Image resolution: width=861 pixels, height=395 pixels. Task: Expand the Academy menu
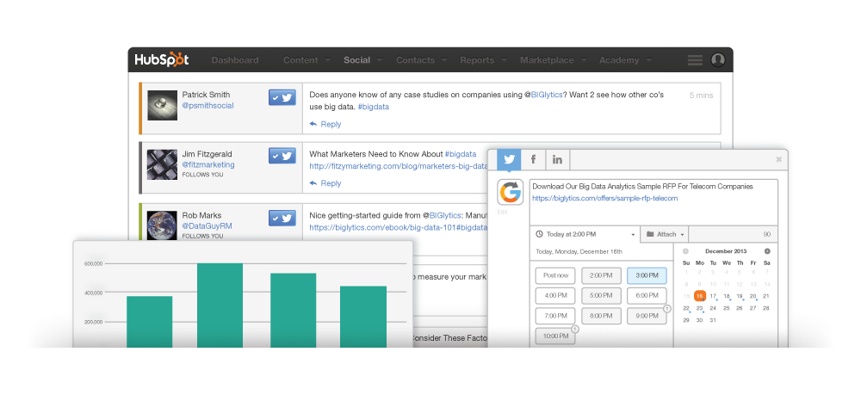(x=625, y=59)
